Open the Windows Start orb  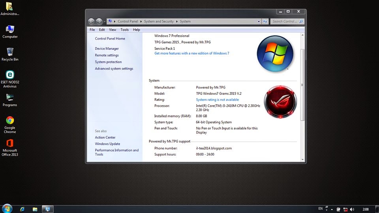(x=7, y=209)
